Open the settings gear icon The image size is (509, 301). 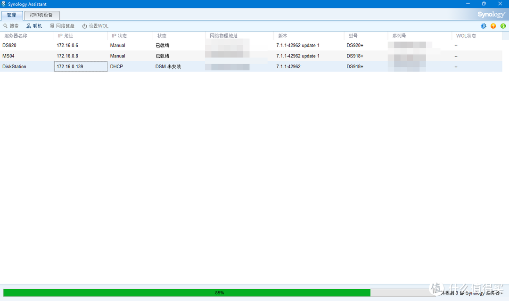click(484, 26)
